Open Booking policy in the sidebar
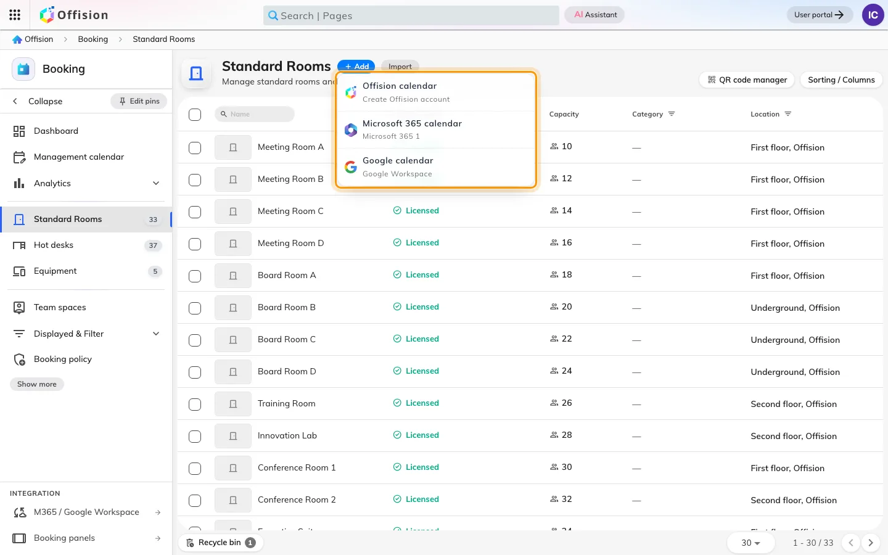The height and width of the screenshot is (555, 888). tap(86, 359)
